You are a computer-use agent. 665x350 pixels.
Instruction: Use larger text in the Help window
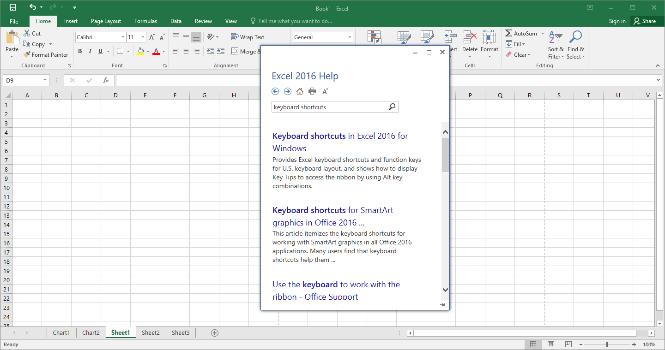point(325,91)
